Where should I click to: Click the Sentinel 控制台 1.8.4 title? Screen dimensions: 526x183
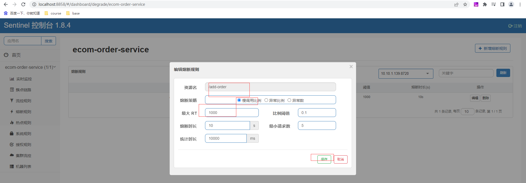[37, 25]
